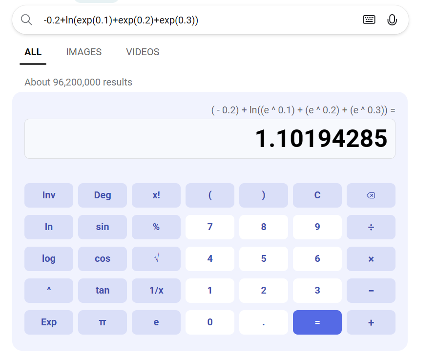This screenshot has height=360, width=437.
Task: Tap the 1/x reciprocal button
Action: pos(156,291)
